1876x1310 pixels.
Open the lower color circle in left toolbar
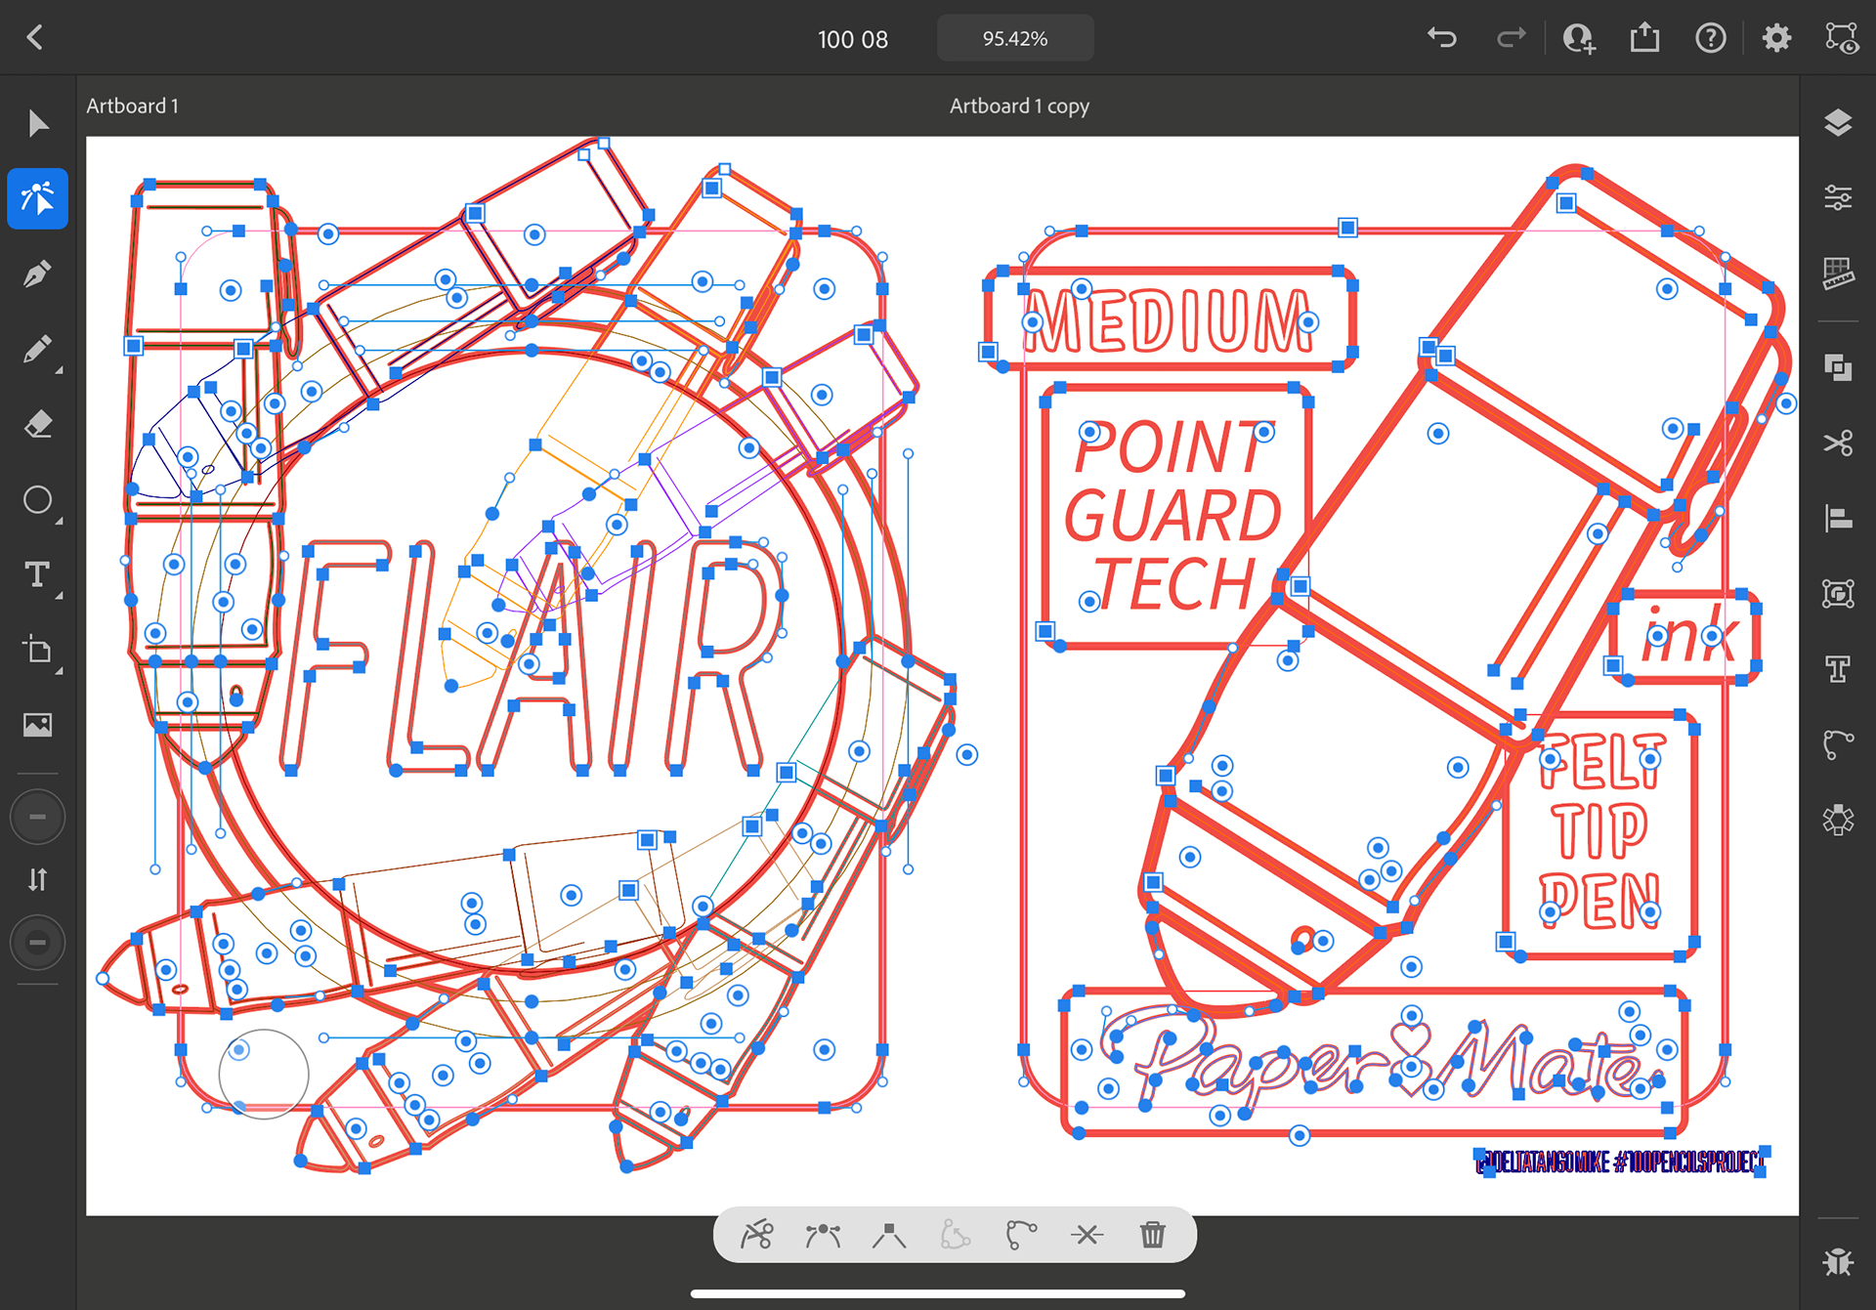pos(38,943)
